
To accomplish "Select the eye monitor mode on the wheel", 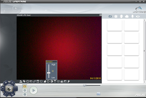I will [x=6, y=83].
